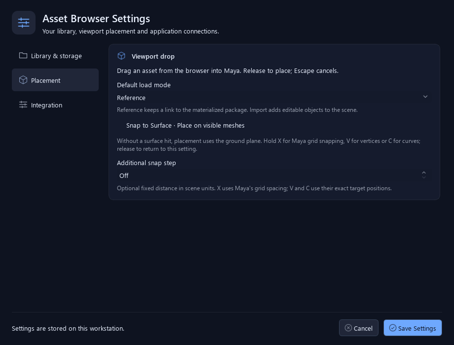Viewport: 454px width, 345px height.
Task: Click the settings sliders icon beside the title
Action: tap(24, 23)
